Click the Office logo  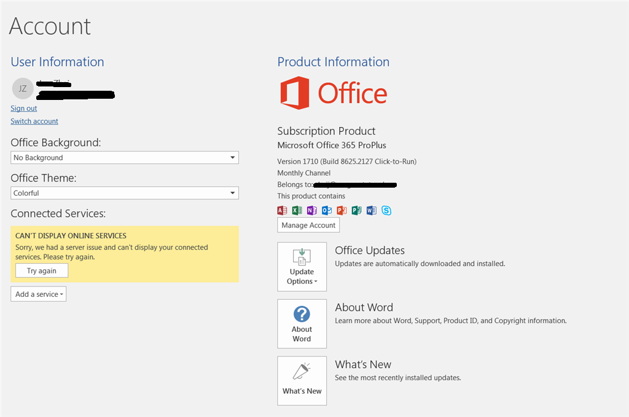pos(334,93)
